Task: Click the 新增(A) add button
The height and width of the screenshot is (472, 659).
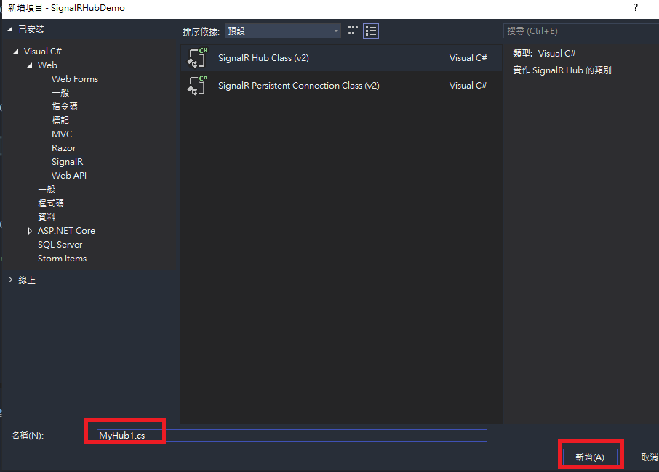Action: pos(590,457)
